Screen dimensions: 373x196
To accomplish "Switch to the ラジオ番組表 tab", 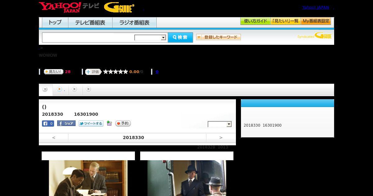I will click(x=134, y=23).
